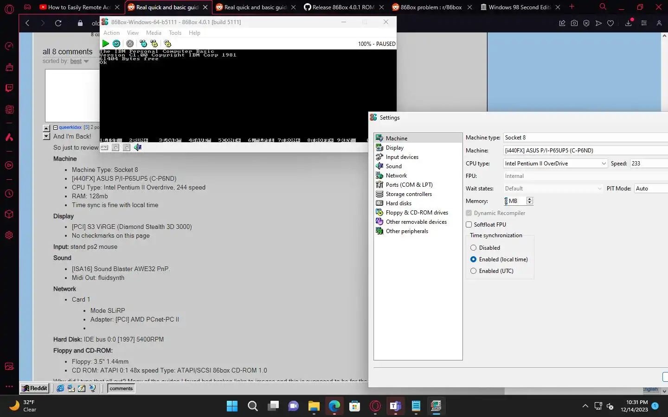Viewport: 668px width, 417px height.
Task: Click the Ctrl+Alt+Del icon in 86Box toolbar
Action: point(143,44)
